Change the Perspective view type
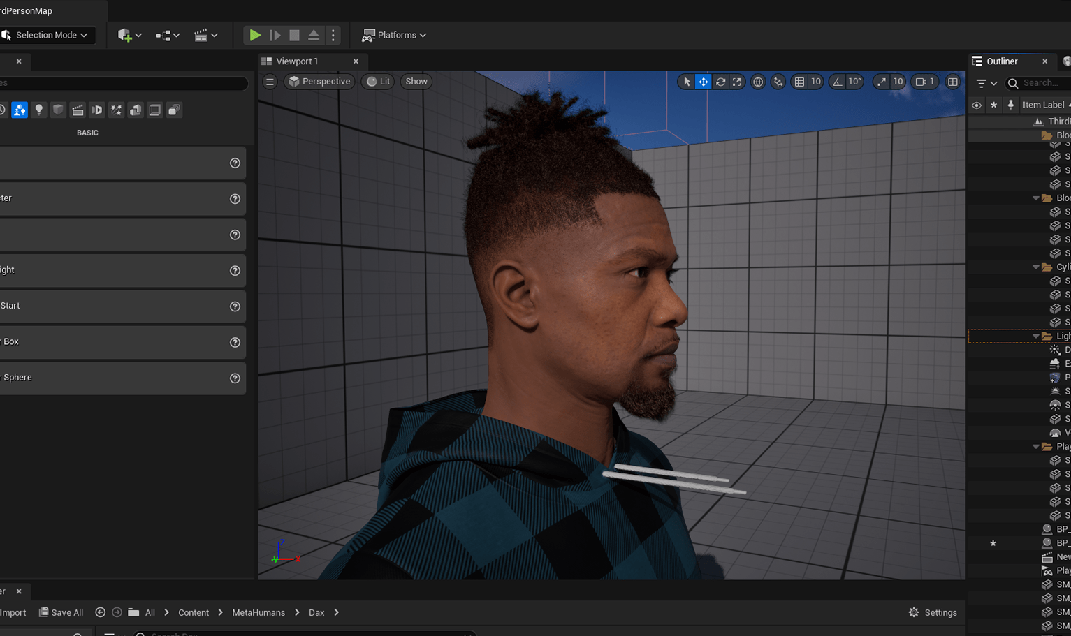 point(319,82)
